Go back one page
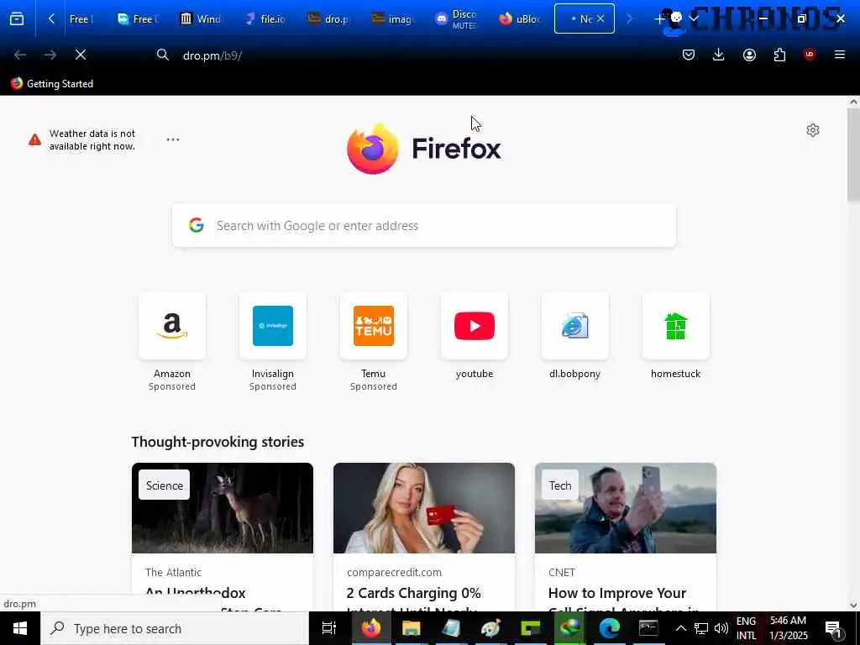The height and width of the screenshot is (645, 860). click(x=20, y=55)
